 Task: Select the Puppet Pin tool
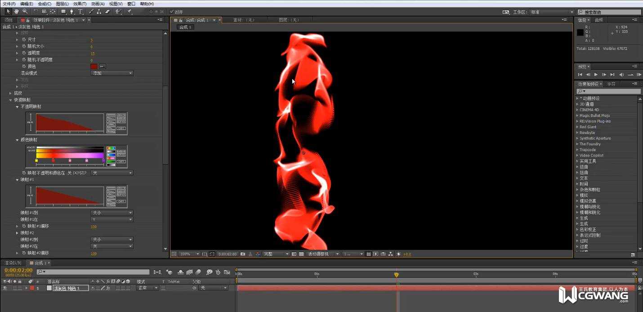click(x=129, y=11)
